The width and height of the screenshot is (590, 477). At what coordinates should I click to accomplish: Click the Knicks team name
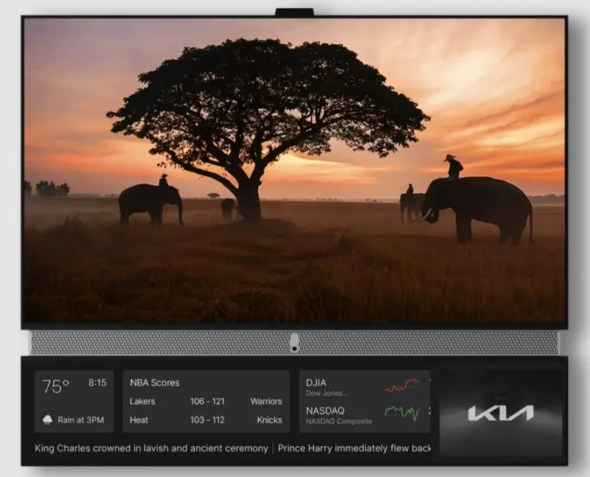[x=269, y=420]
